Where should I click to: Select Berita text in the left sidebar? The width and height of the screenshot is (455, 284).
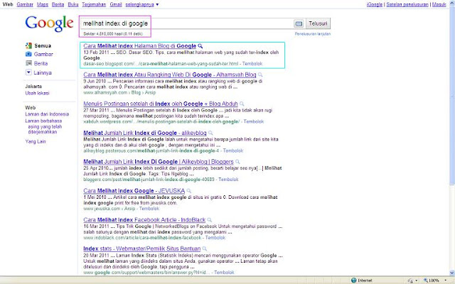tap(41, 63)
